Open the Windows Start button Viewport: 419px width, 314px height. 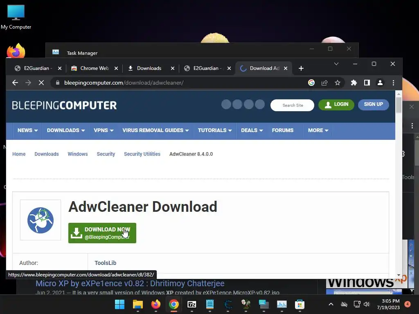click(x=119, y=304)
